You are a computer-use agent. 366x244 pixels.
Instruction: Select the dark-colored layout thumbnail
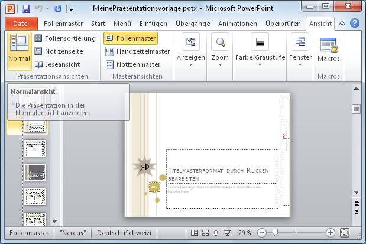click(x=35, y=173)
